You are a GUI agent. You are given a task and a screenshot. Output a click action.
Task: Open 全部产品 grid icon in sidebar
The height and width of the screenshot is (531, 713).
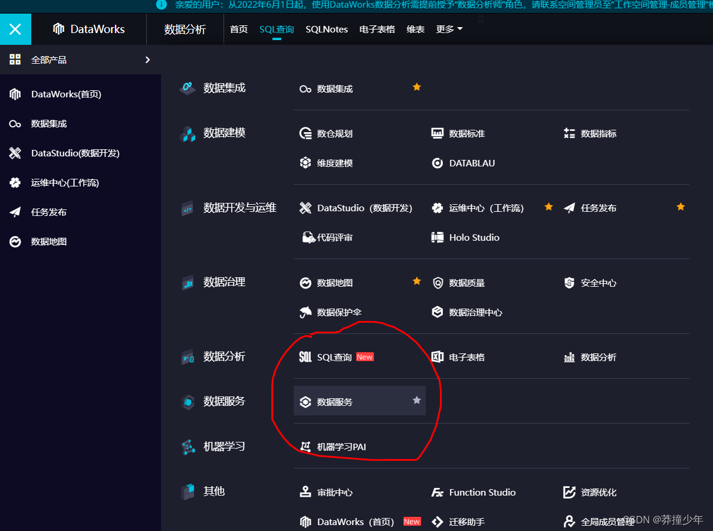click(x=15, y=60)
